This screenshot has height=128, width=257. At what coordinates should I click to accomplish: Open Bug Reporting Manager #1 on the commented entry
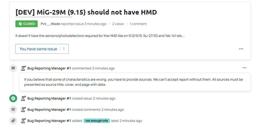49,68
